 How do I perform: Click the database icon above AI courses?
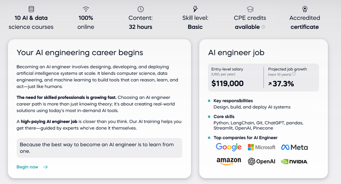pyautogui.click(x=31, y=9)
